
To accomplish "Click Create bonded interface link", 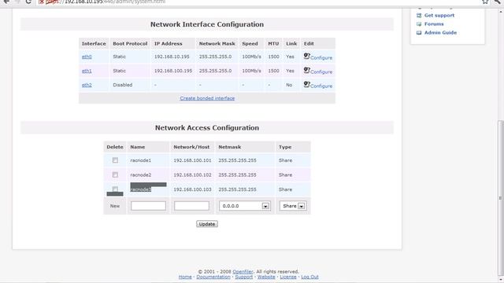I will coord(207,98).
